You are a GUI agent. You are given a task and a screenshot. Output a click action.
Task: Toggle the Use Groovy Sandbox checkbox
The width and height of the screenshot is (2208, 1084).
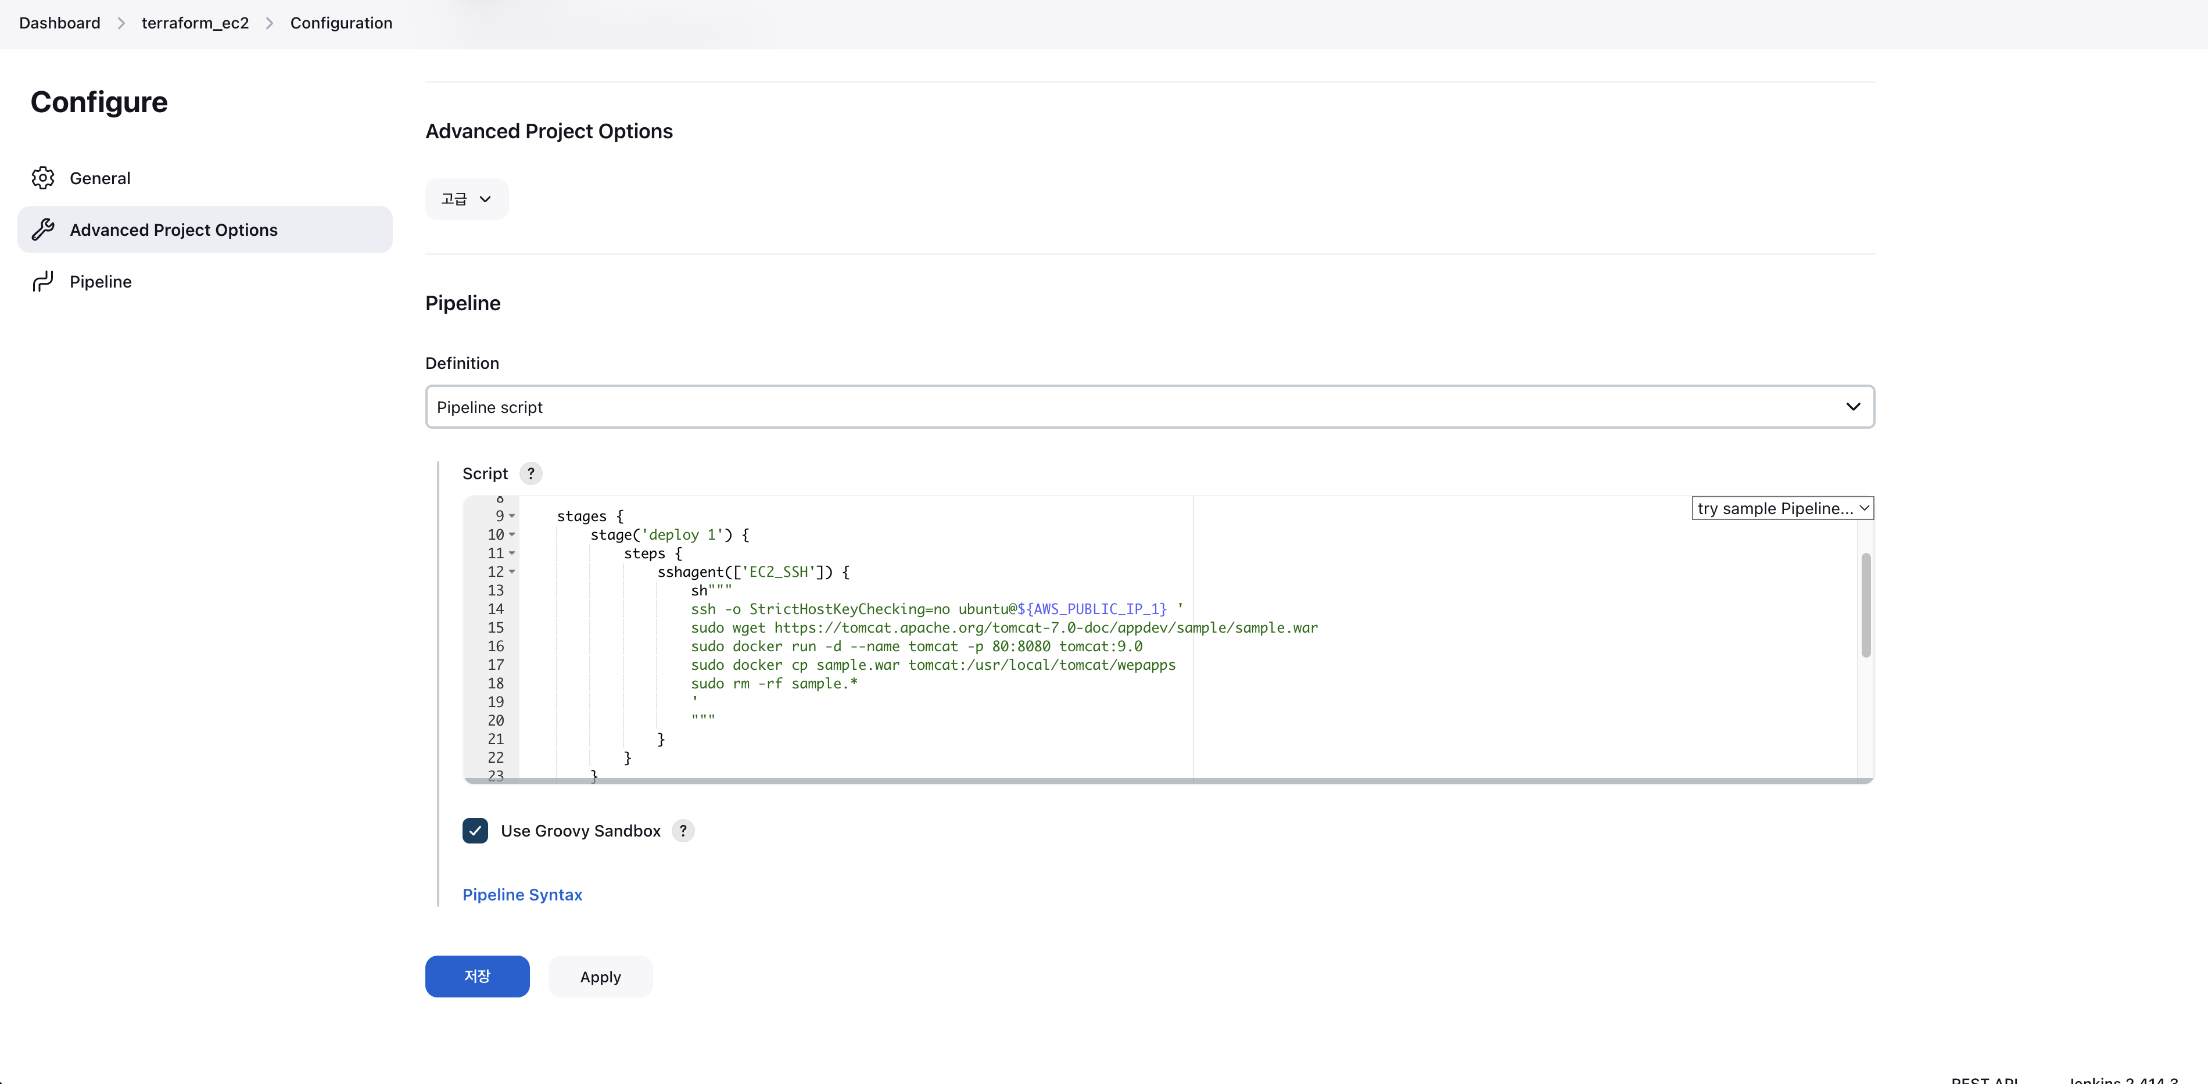click(475, 830)
